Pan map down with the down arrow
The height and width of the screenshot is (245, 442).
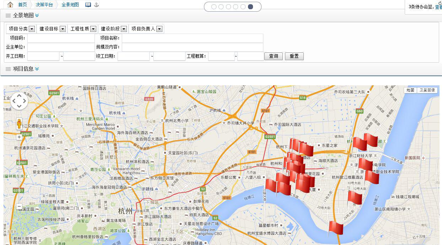click(19, 107)
